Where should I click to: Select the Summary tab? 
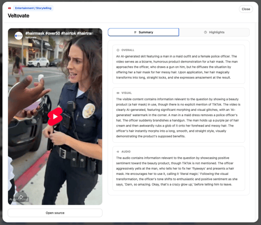pos(143,32)
